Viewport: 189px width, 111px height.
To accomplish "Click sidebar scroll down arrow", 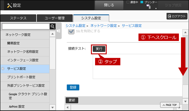I will coord(52,107).
